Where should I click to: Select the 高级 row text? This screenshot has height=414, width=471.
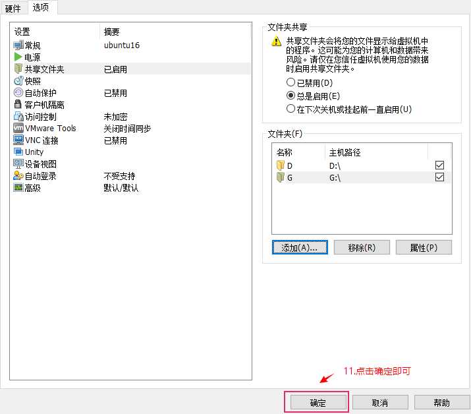[x=32, y=188]
